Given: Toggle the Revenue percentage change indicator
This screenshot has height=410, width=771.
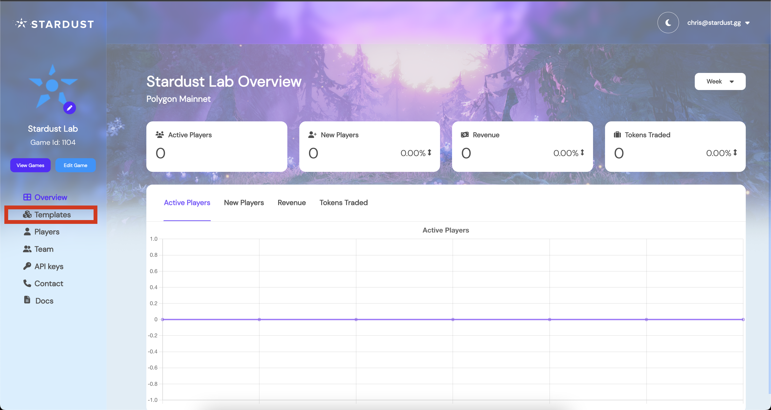Looking at the screenshot, I should point(582,153).
